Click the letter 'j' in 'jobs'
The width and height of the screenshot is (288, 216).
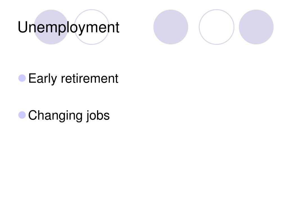pyautogui.click(x=88, y=116)
